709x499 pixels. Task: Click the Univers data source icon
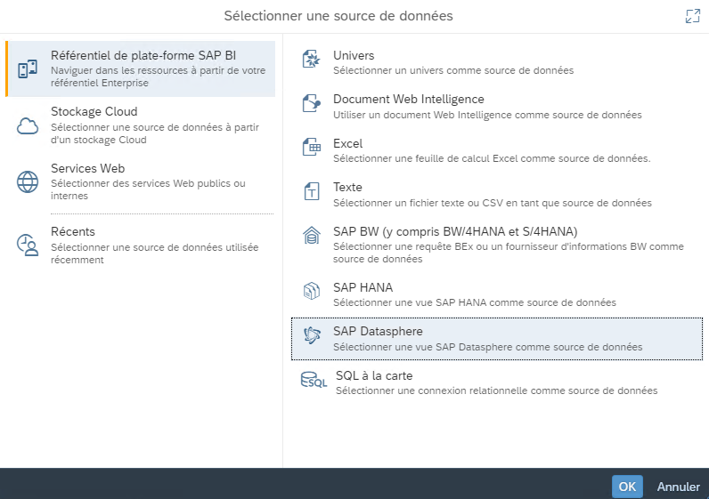point(312,61)
